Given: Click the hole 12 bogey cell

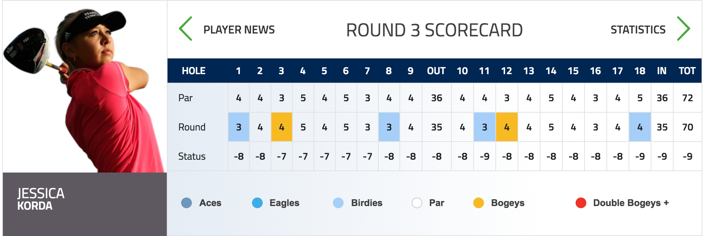Looking at the screenshot, I should point(507,127).
